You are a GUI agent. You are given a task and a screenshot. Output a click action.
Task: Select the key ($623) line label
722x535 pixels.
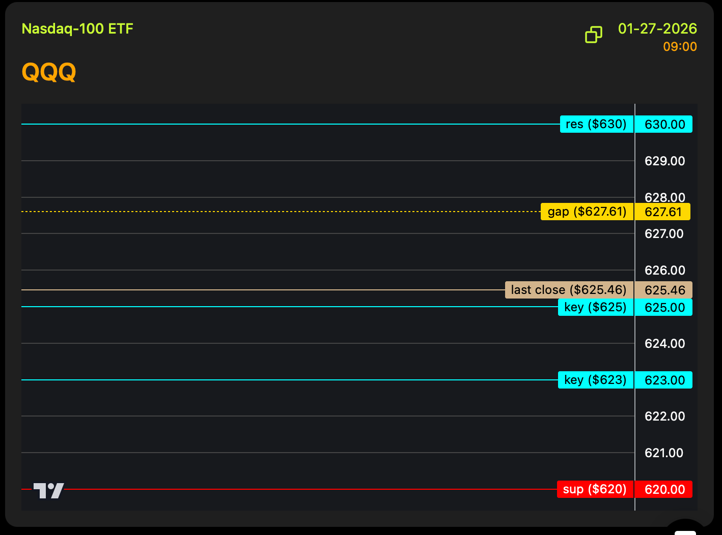coord(595,380)
